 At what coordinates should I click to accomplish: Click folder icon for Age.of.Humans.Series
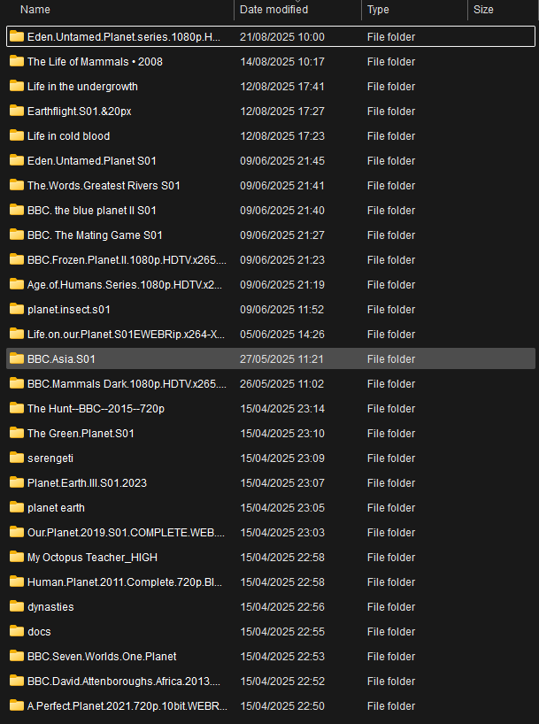(x=17, y=284)
